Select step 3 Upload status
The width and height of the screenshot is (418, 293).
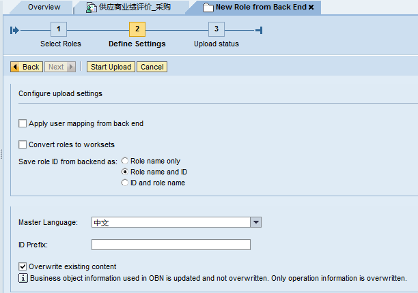pos(217,29)
